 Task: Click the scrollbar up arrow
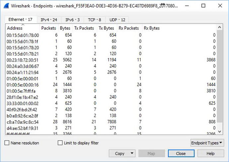pos(219,27)
